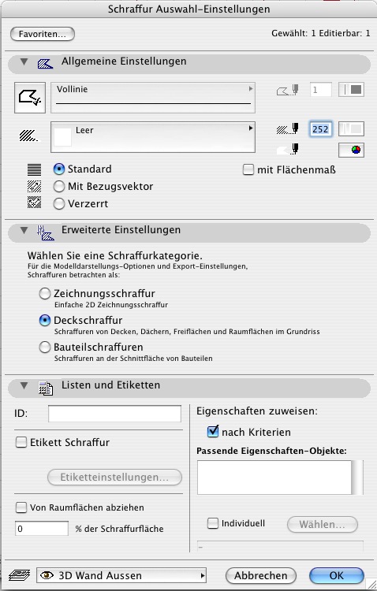Click the layer stack icon at bottom

coord(19,575)
